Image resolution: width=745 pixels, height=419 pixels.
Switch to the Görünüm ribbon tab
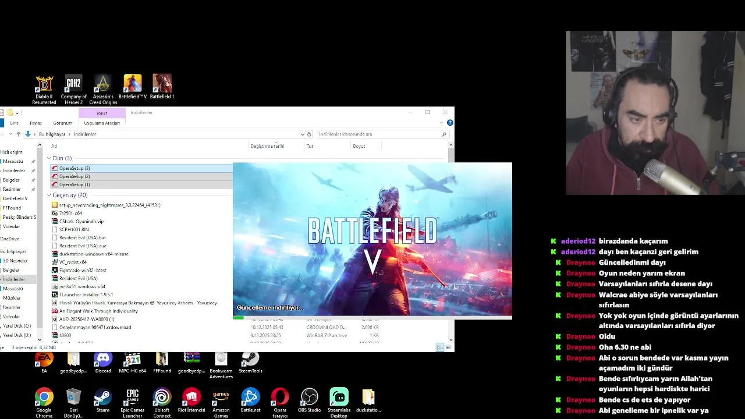[x=63, y=123]
